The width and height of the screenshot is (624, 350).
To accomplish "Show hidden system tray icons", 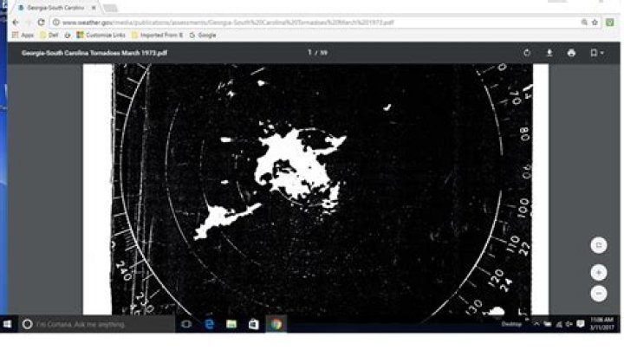I will tap(536, 324).
